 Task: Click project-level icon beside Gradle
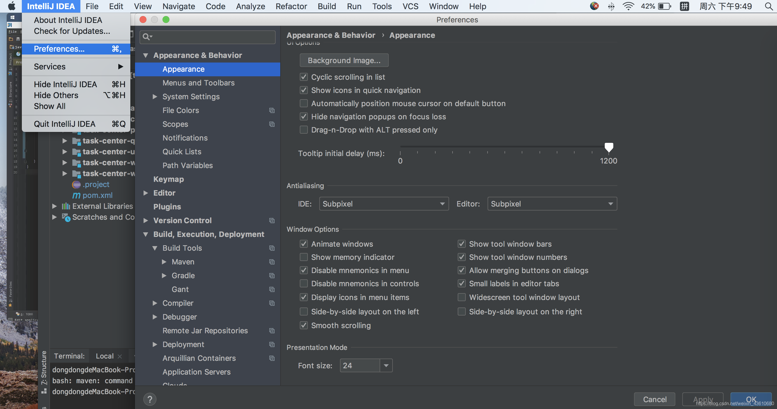[272, 275]
